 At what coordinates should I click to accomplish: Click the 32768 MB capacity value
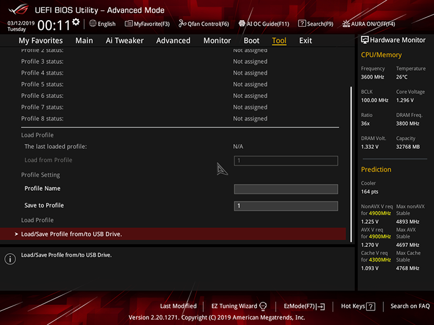click(x=408, y=146)
